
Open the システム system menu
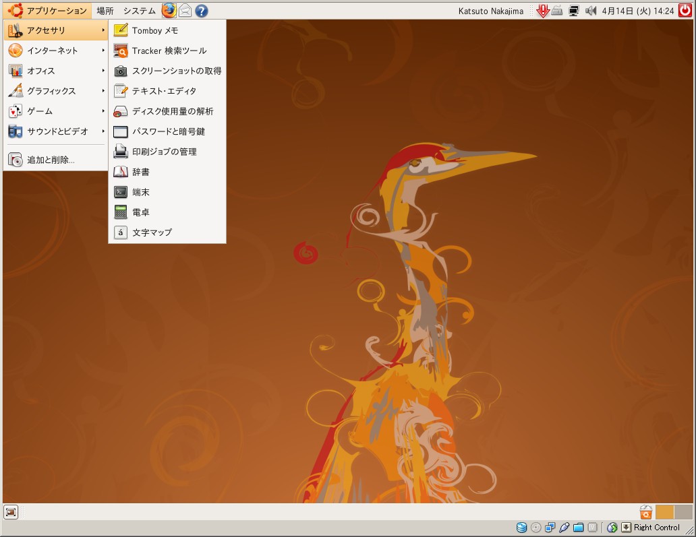coord(140,10)
